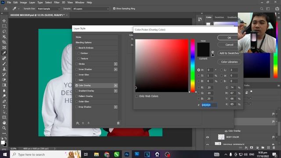The width and height of the screenshot is (281, 158).
Task: Add layer mask from Layers panel bottom
Action: click(x=252, y=147)
